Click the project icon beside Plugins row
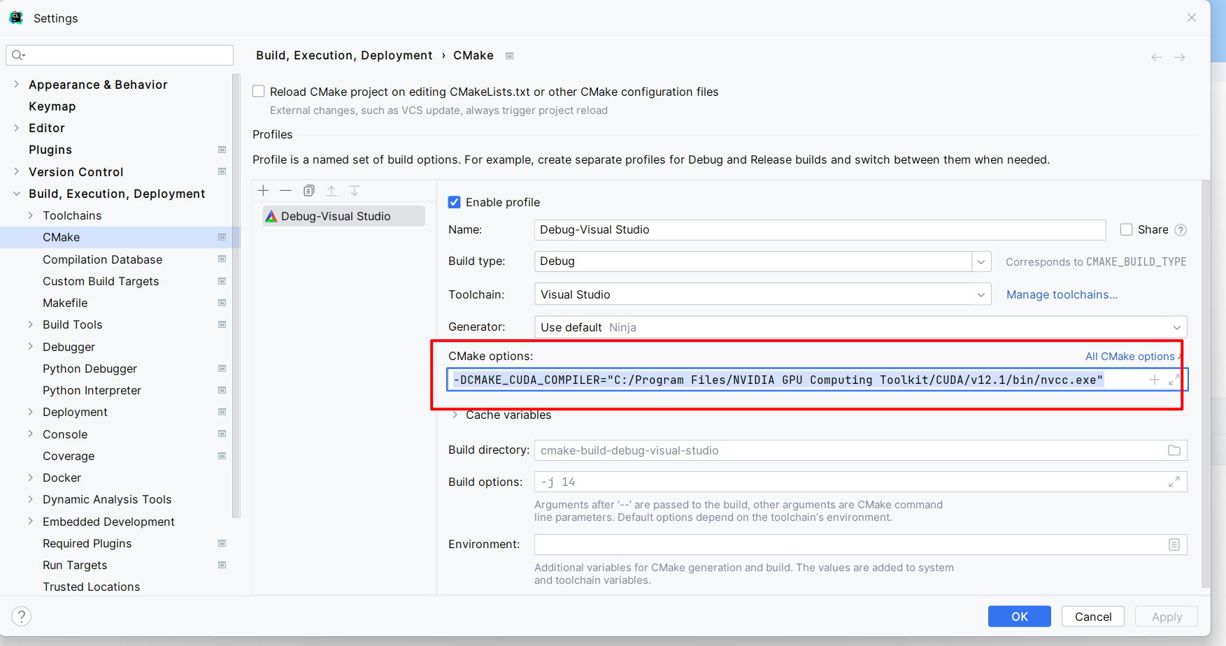Screen dimensions: 1226x646 (222, 150)
